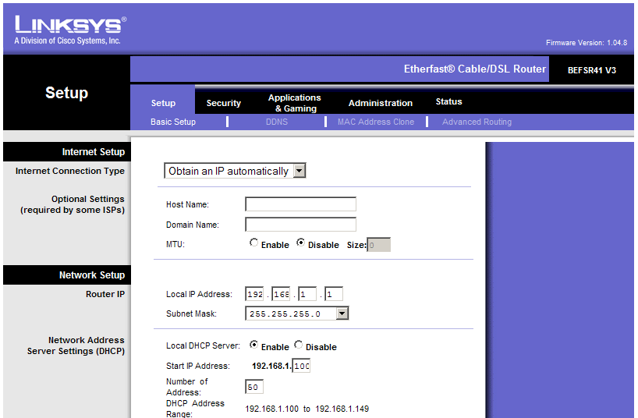Enable the Local DHCP Server

coord(253,345)
